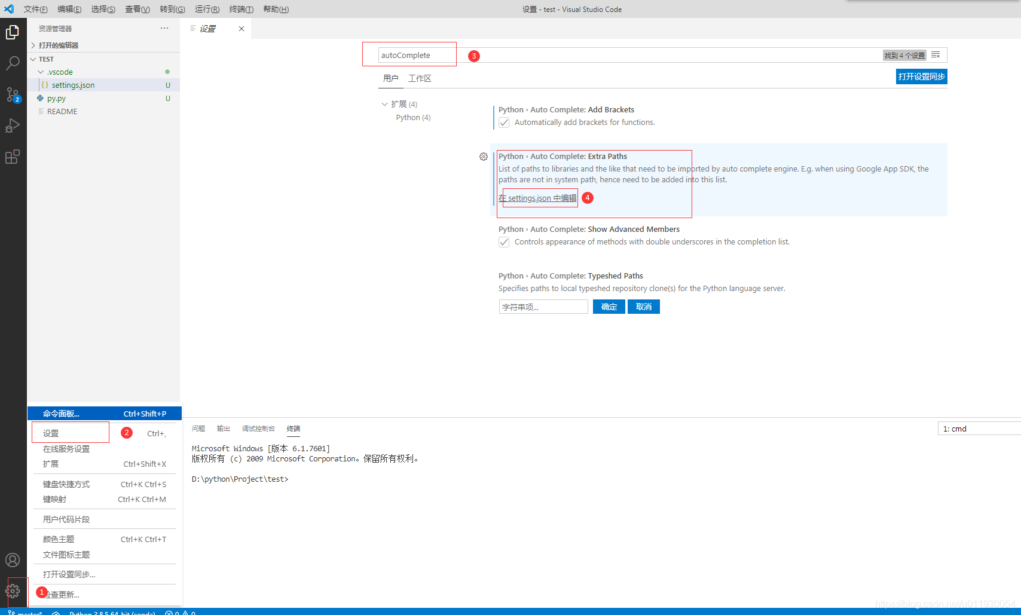Choose 设置 from the manage menu

[x=105, y=433]
